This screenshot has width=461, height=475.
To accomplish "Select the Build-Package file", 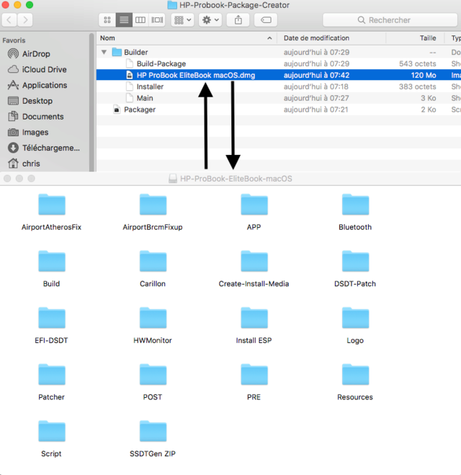I will point(279,63).
